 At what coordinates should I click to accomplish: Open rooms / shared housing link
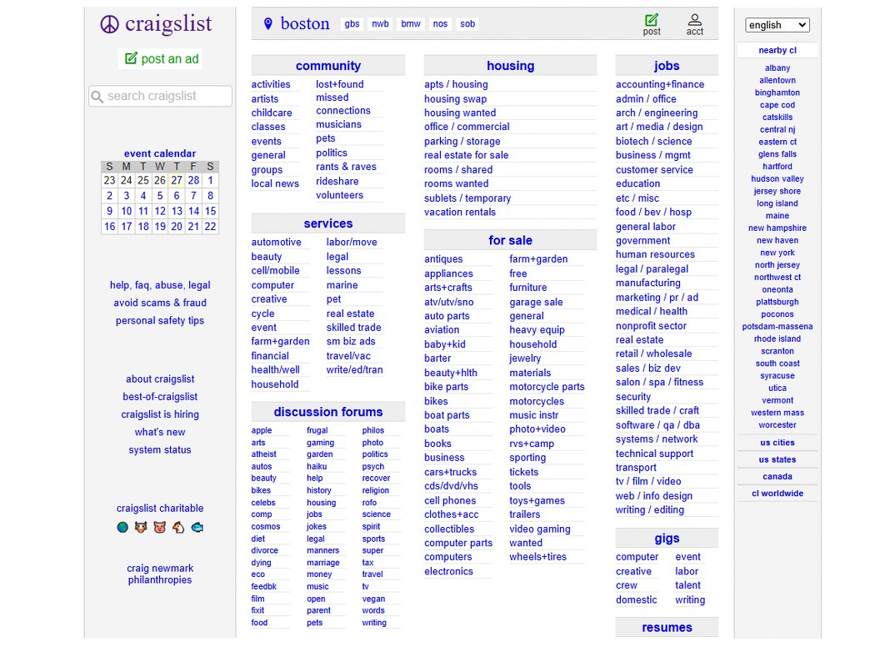[458, 169]
